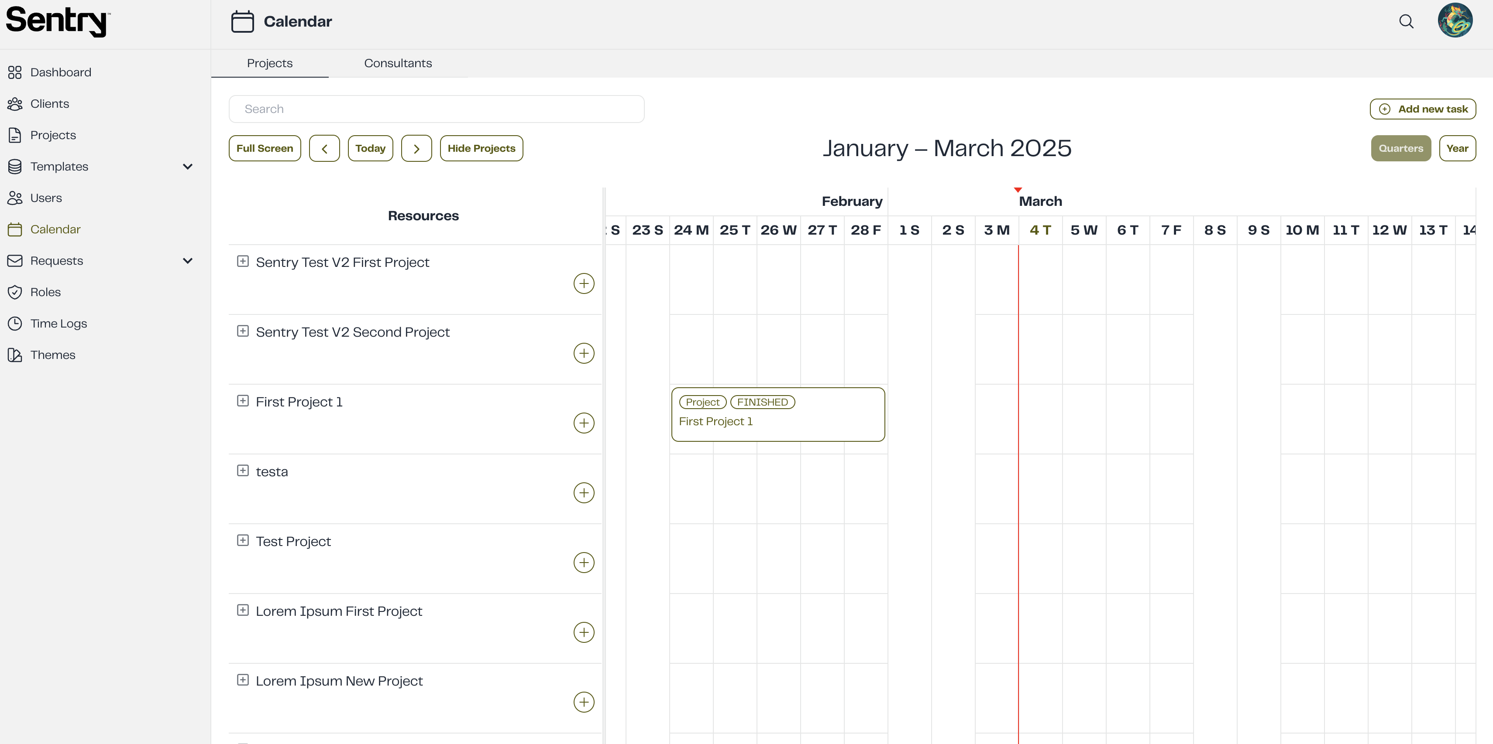Image resolution: width=1493 pixels, height=744 pixels.
Task: Click the January – March 2025 title
Action: (x=947, y=148)
